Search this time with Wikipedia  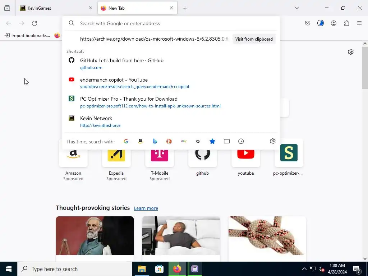click(x=198, y=141)
